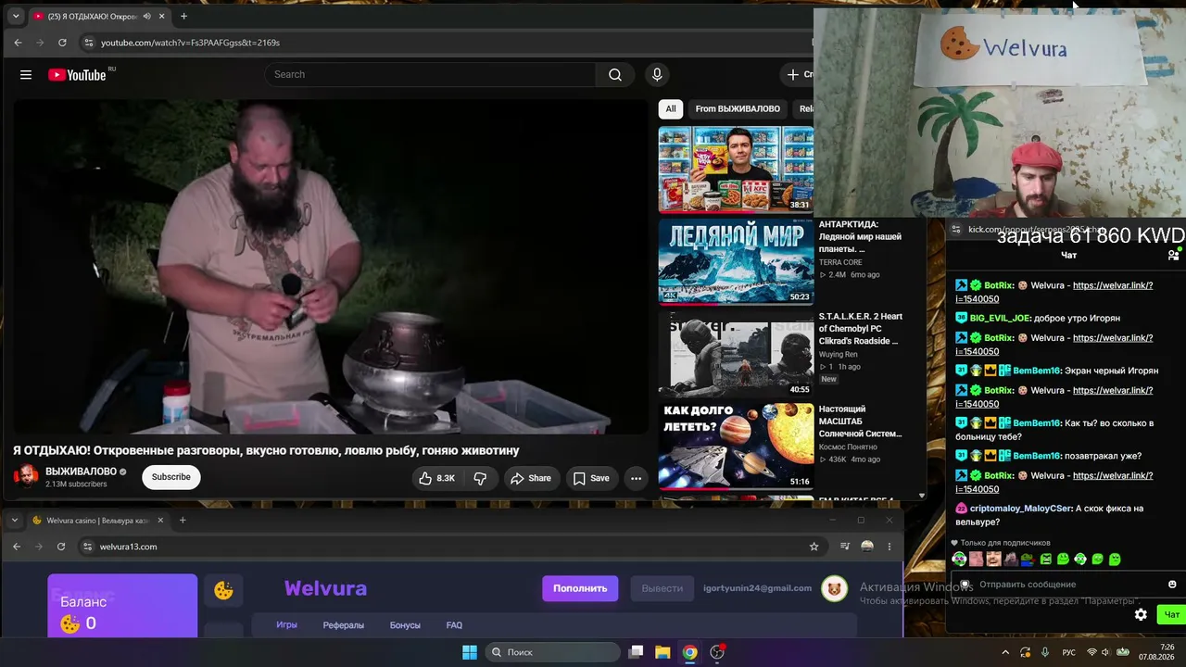The image size is (1186, 667).
Task: View site info for youtube.com
Action: [88, 43]
